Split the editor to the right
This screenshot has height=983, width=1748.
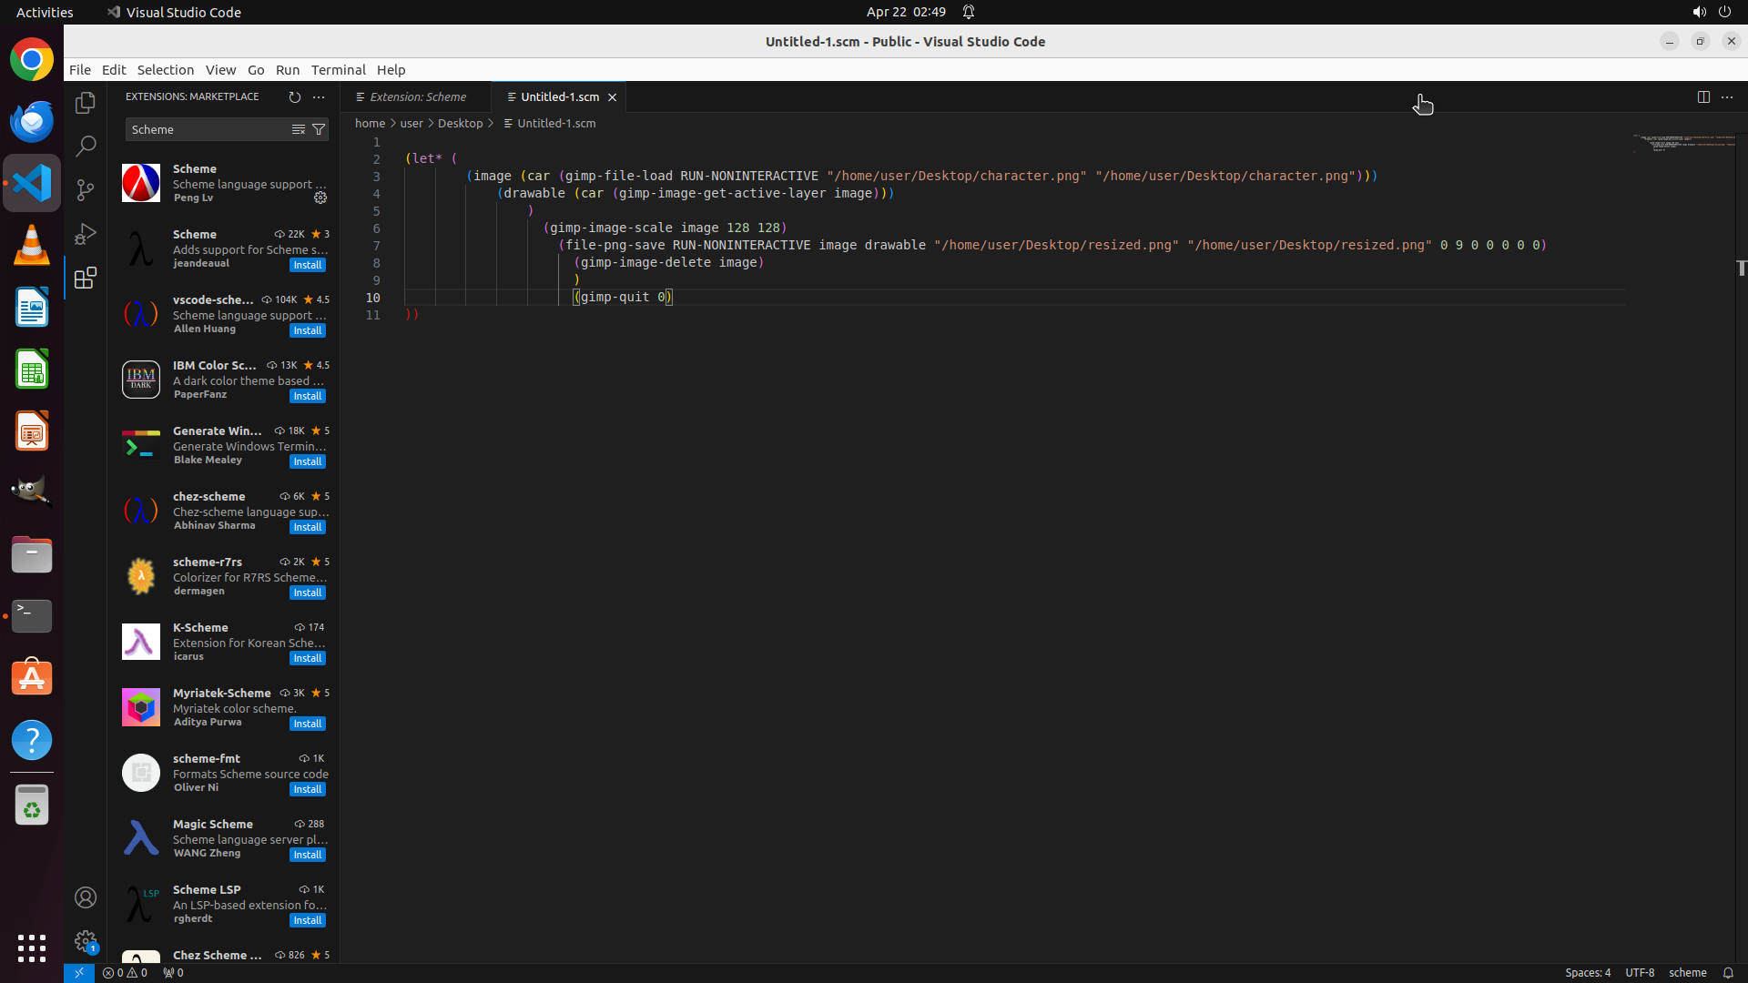coord(1702,96)
